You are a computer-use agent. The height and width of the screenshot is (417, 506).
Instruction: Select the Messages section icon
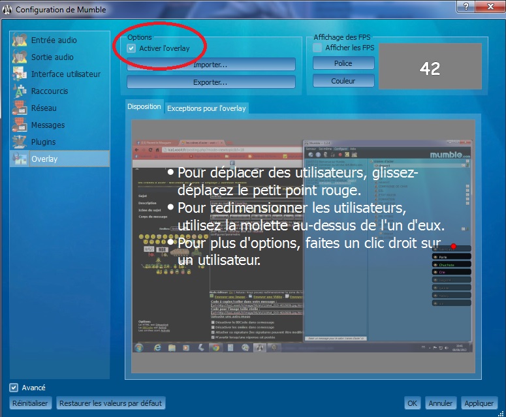click(20, 125)
